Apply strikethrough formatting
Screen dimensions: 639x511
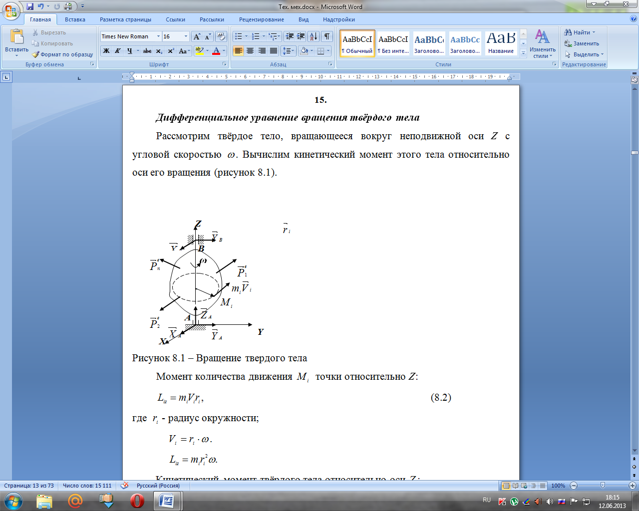point(147,51)
